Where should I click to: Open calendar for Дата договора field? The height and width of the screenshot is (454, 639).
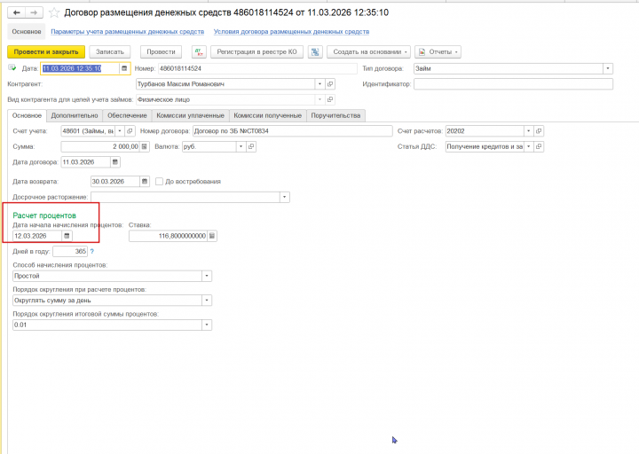114,162
